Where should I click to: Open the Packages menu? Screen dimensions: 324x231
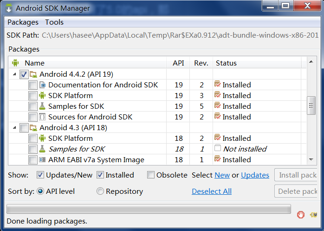(x=23, y=22)
